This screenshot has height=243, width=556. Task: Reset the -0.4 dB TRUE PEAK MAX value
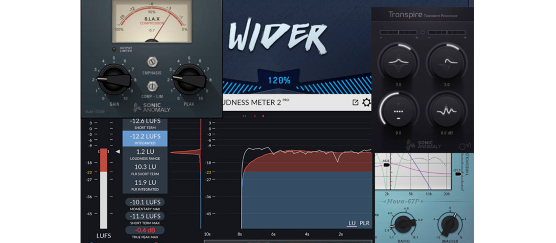tap(145, 230)
